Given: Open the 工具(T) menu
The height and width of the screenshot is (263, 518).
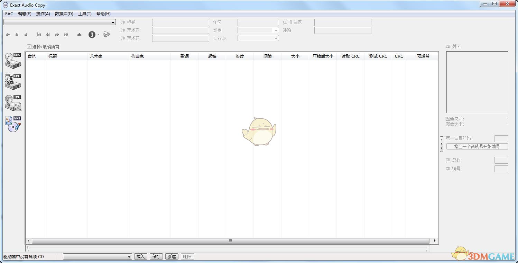Looking at the screenshot, I should point(85,14).
